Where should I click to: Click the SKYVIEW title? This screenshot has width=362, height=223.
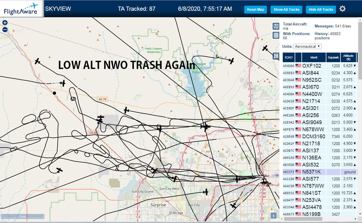click(x=58, y=9)
